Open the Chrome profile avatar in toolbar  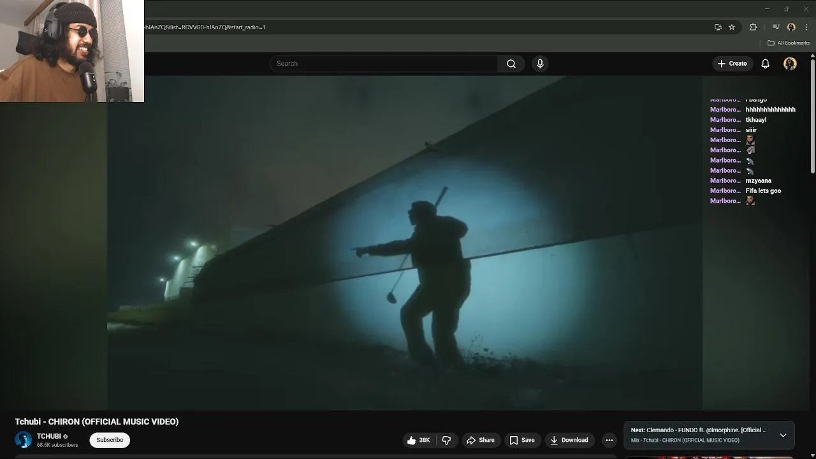[x=791, y=27]
